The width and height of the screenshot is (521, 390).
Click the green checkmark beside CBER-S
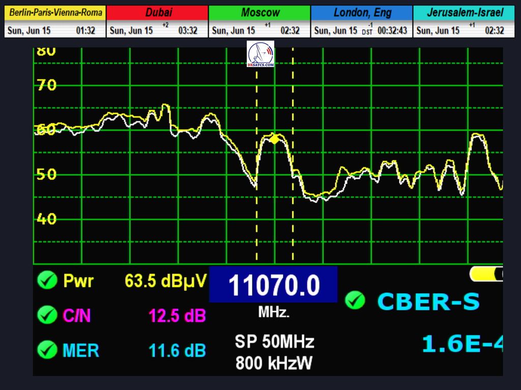pos(355,301)
